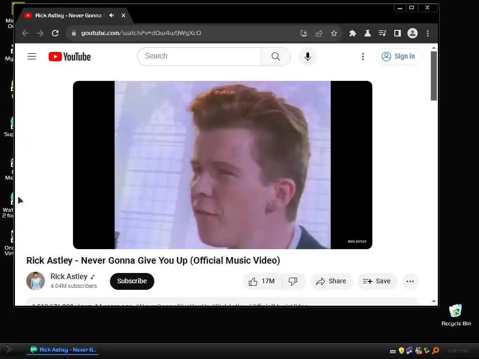Viewport: 479px width, 359px height.
Task: Open the start menu orb on taskbar
Action: coord(10,349)
